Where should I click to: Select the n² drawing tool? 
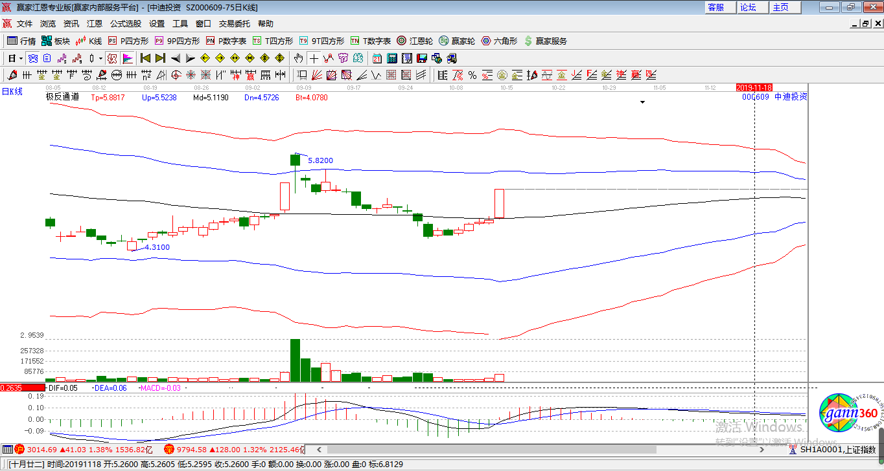point(146,75)
